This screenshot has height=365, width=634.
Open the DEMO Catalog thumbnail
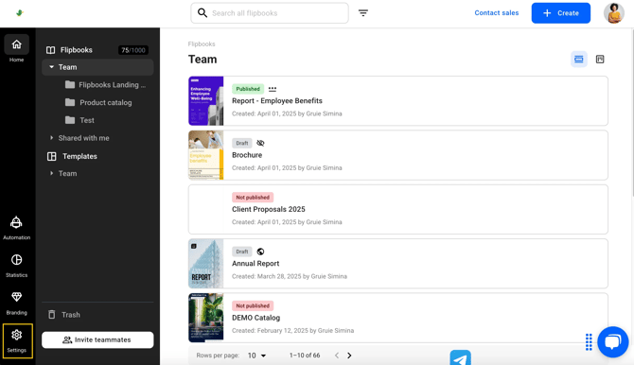pos(205,318)
